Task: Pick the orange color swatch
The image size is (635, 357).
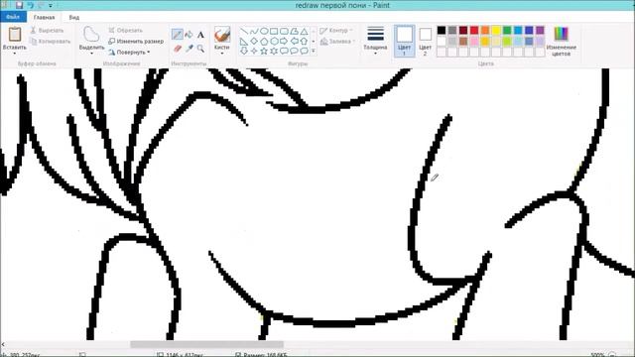Action: coord(485,30)
